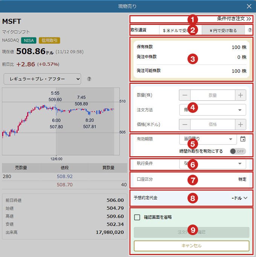Expand the 予想約定代金 details chevron
The image size is (256, 257).
pos(245,197)
